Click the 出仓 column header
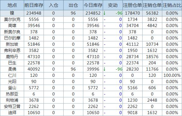Image resolution: width=182 pixels, height=116 pixels. click(x=73, y=5)
